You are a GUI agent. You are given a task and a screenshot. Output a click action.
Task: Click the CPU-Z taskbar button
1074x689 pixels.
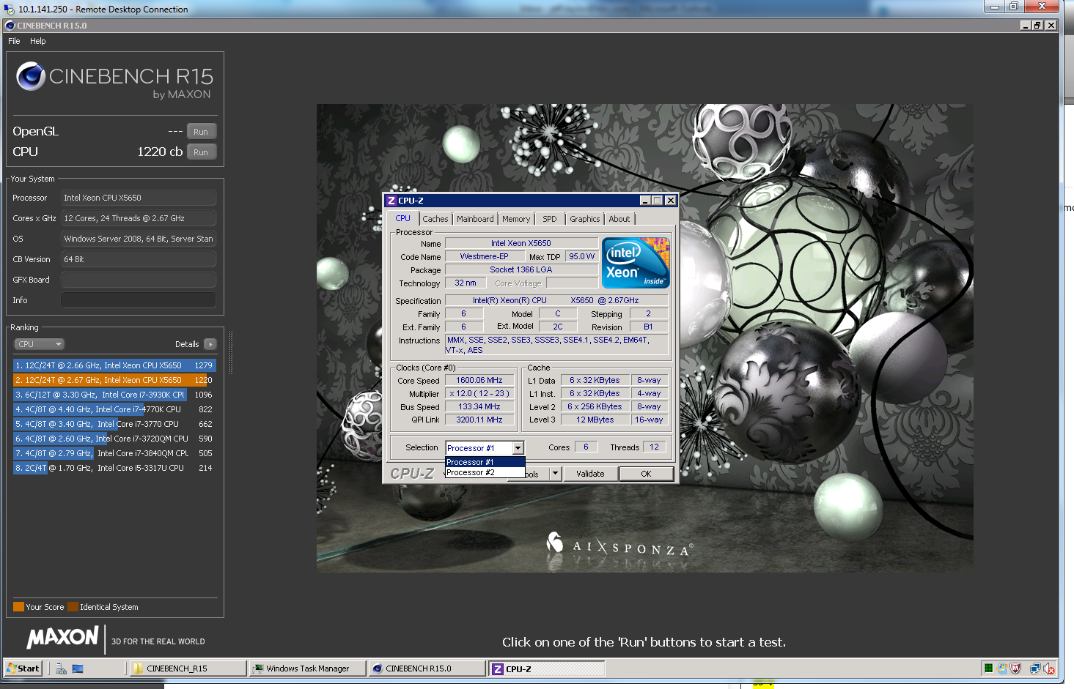click(x=547, y=668)
